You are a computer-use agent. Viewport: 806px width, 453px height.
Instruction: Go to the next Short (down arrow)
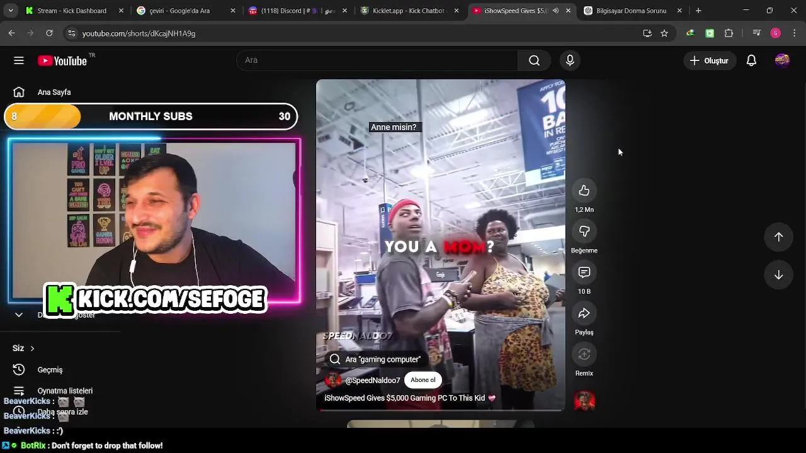779,275
